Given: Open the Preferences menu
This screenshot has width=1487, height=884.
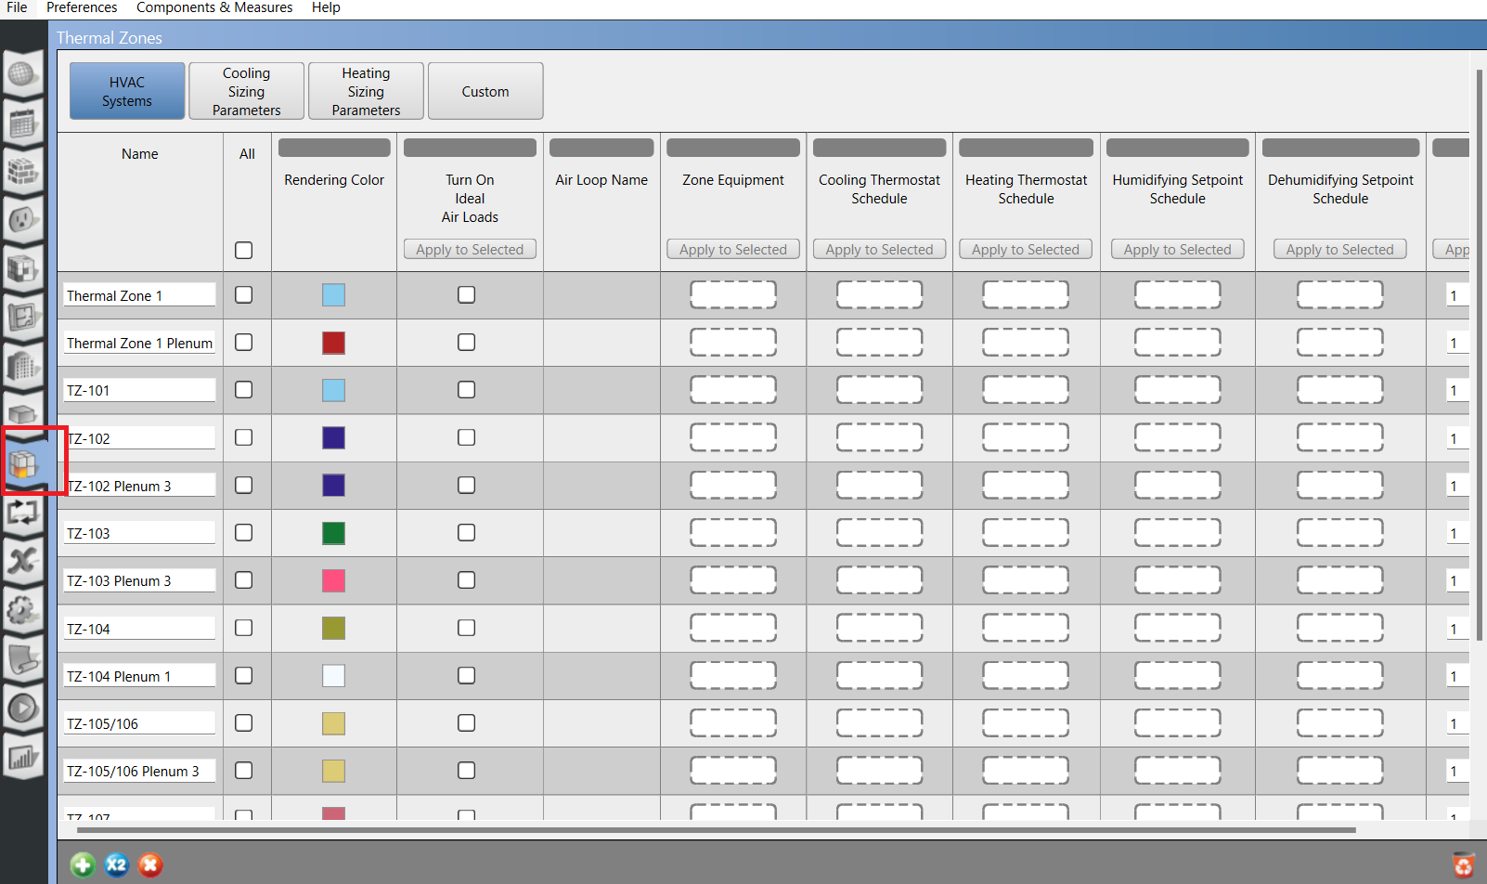Looking at the screenshot, I should click(x=82, y=7).
